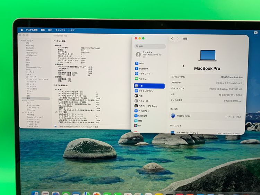Image resolution: width=260 pixels, height=195 pixels.
Task: Click the コンピュータ名 row
Action: point(207,77)
